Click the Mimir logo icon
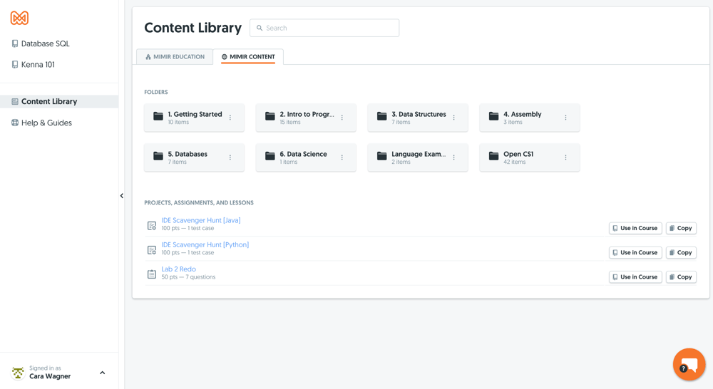Viewport: 713px width, 389px height. coord(19,18)
